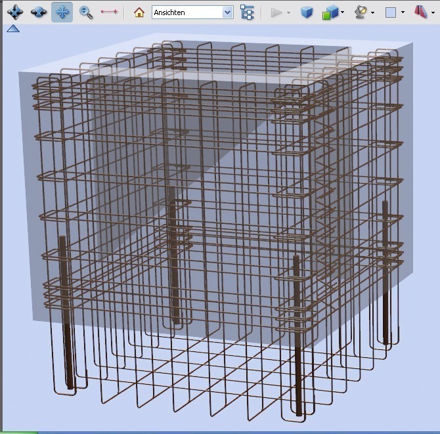The height and width of the screenshot is (434, 440).
Task: Click the gray play animation button
Action: pyautogui.click(x=276, y=12)
